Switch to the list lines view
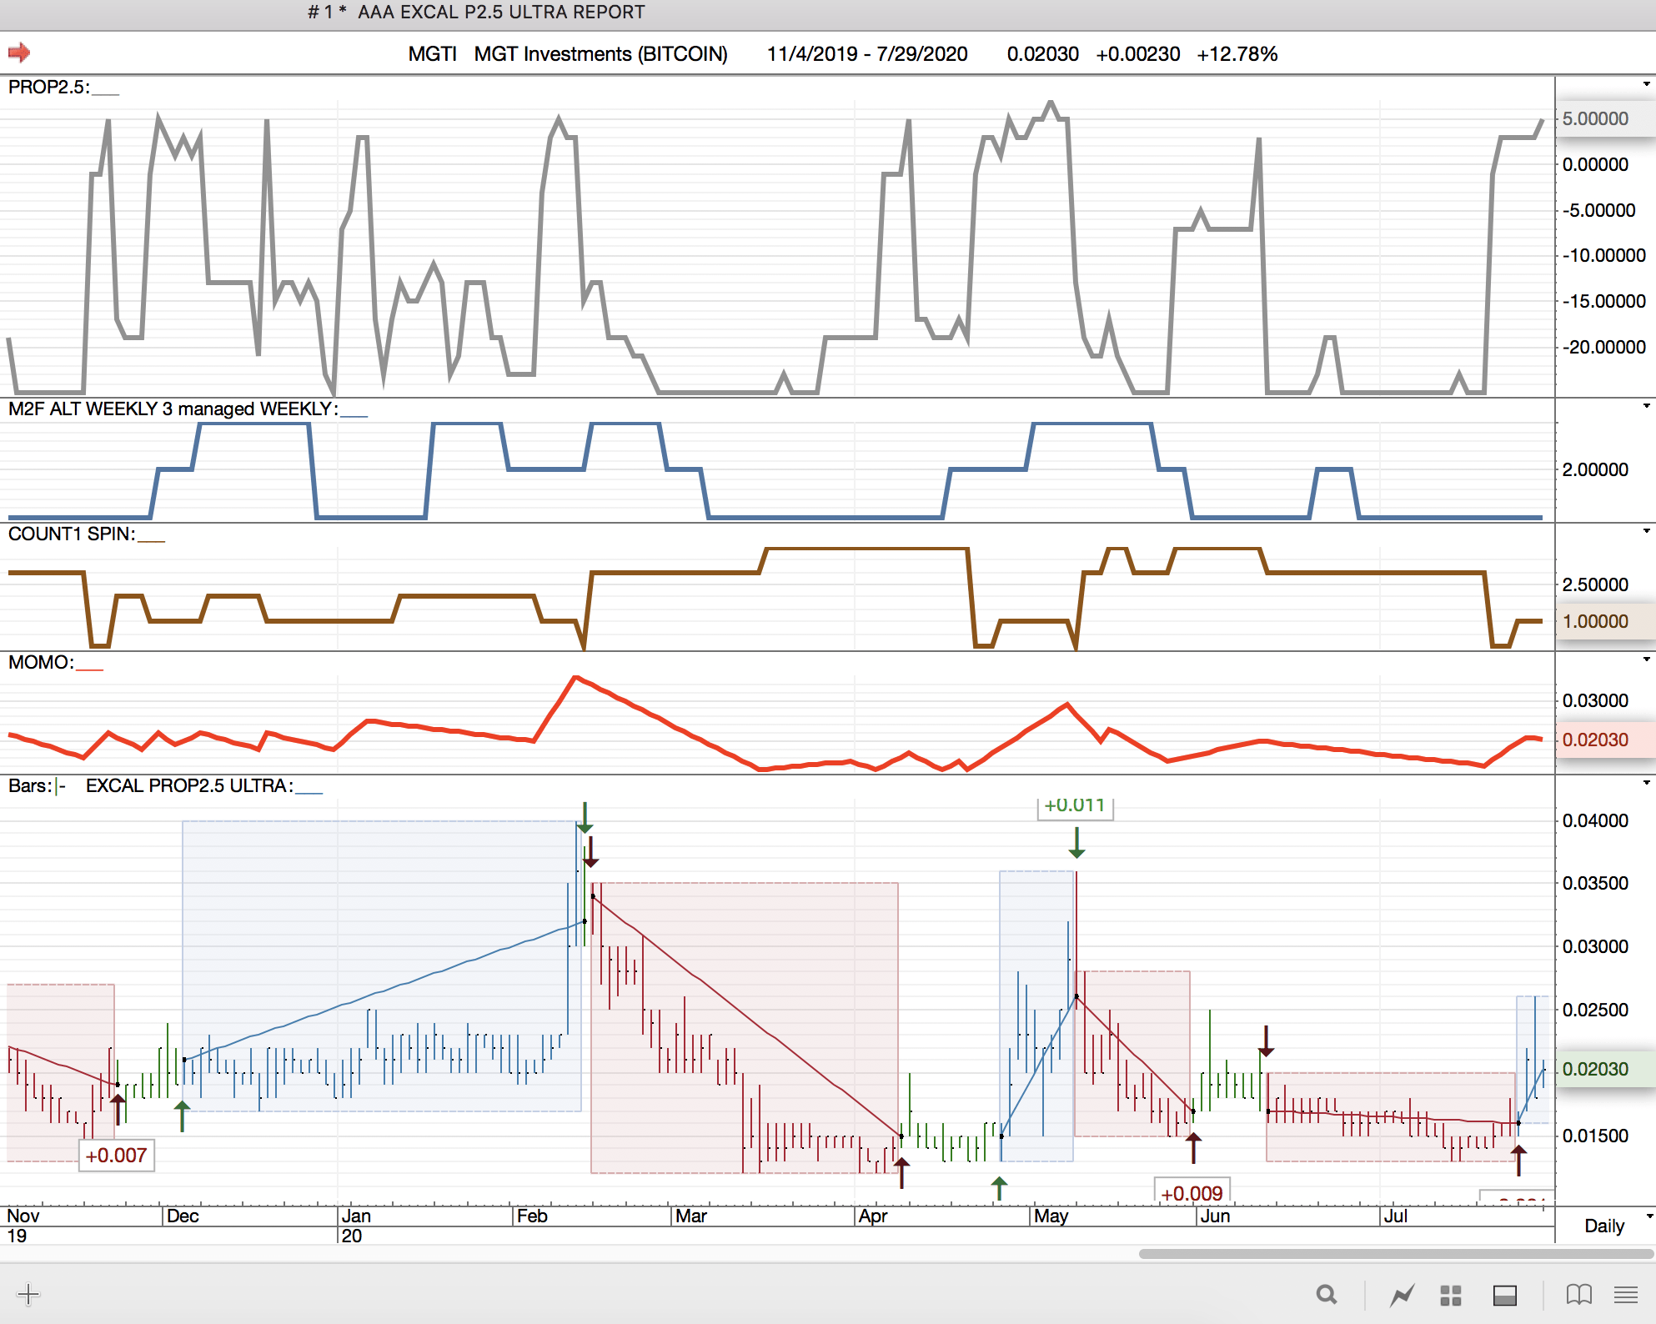Viewport: 1656px width, 1324px height. click(1625, 1294)
